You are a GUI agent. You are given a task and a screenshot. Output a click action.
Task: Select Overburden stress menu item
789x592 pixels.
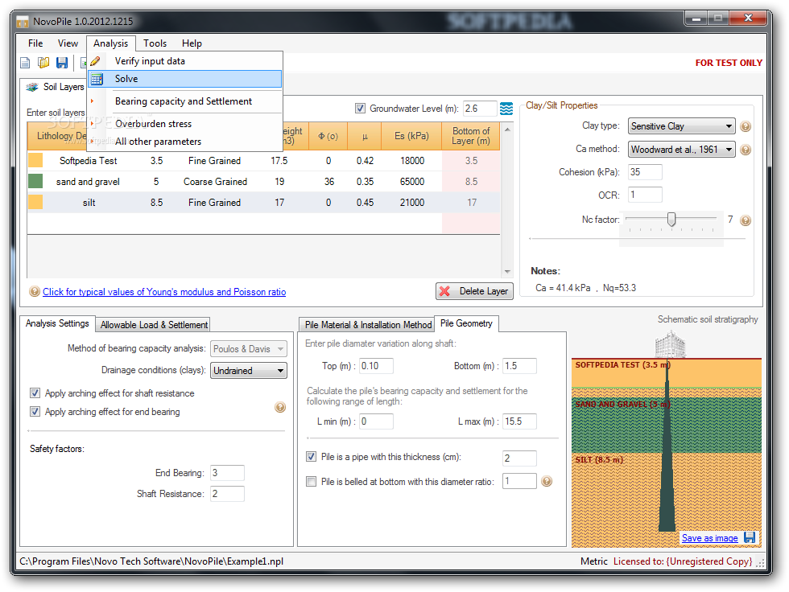[184, 124]
